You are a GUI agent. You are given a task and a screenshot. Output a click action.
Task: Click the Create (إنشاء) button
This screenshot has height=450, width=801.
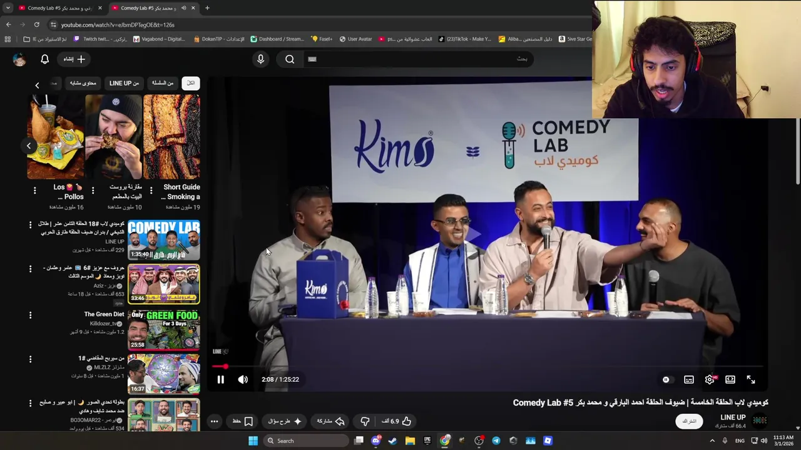(x=74, y=59)
